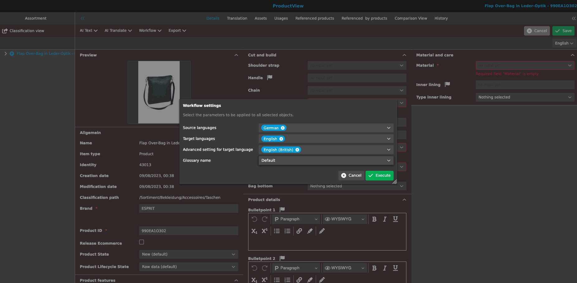Open the AI Translate menu
The height and width of the screenshot is (283, 577).
(118, 31)
